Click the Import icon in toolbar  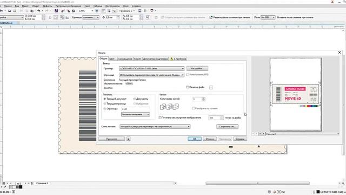[x=63, y=11]
